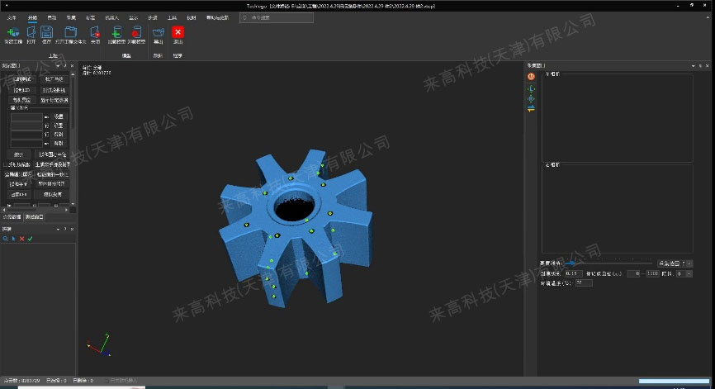
Task: Click the New Project icon in the ribbon
Action: pos(12,33)
